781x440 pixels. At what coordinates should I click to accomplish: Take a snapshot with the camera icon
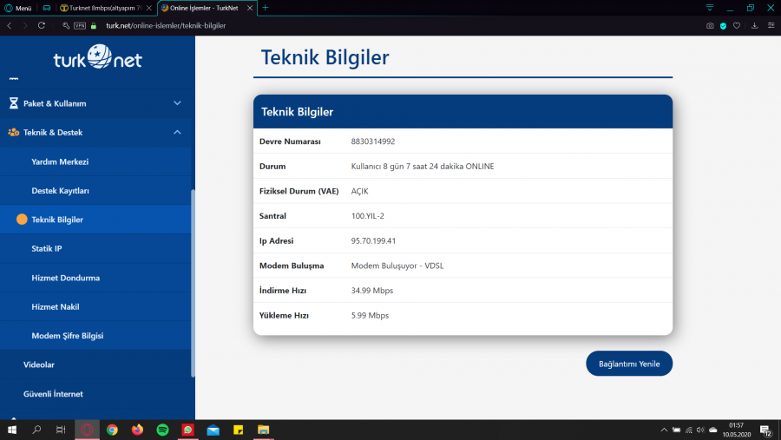[x=710, y=25]
